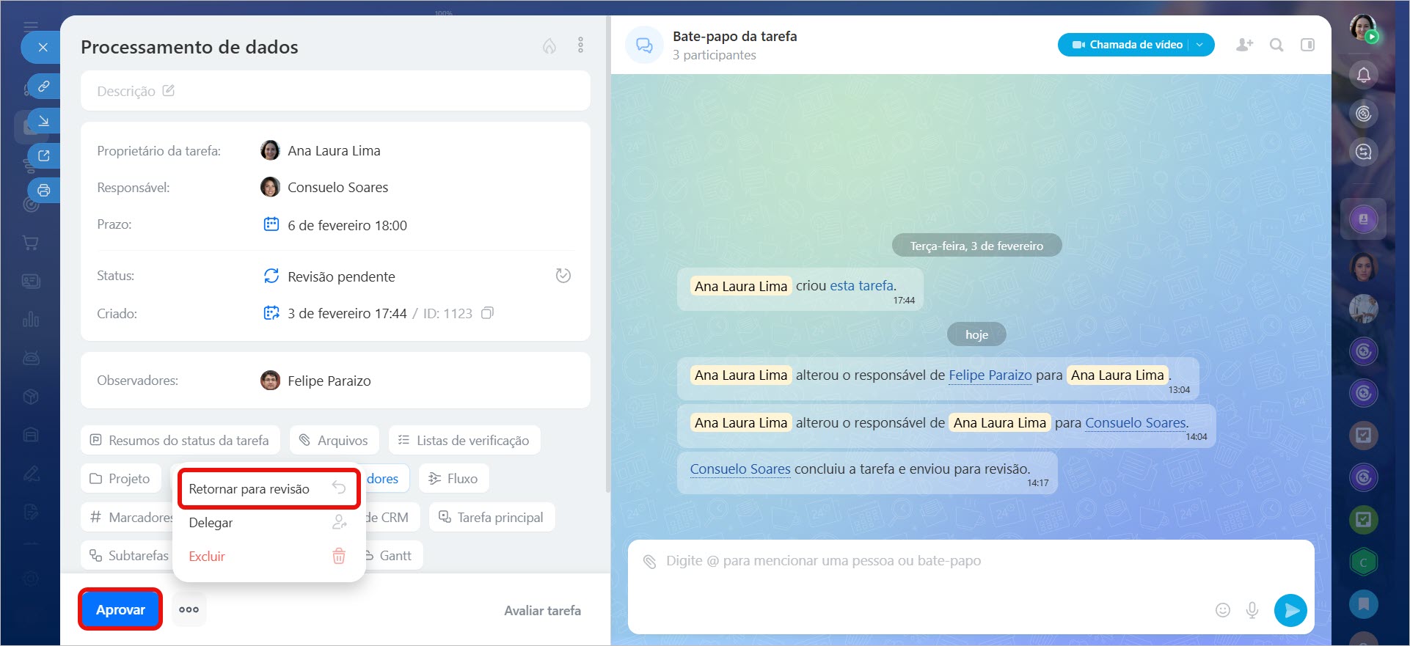Click the Avaliar tarefa link

(542, 611)
